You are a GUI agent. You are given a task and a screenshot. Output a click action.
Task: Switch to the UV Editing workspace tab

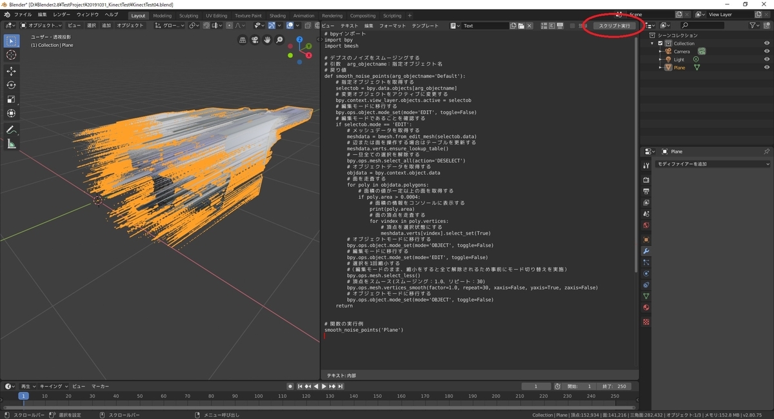[x=217, y=15]
